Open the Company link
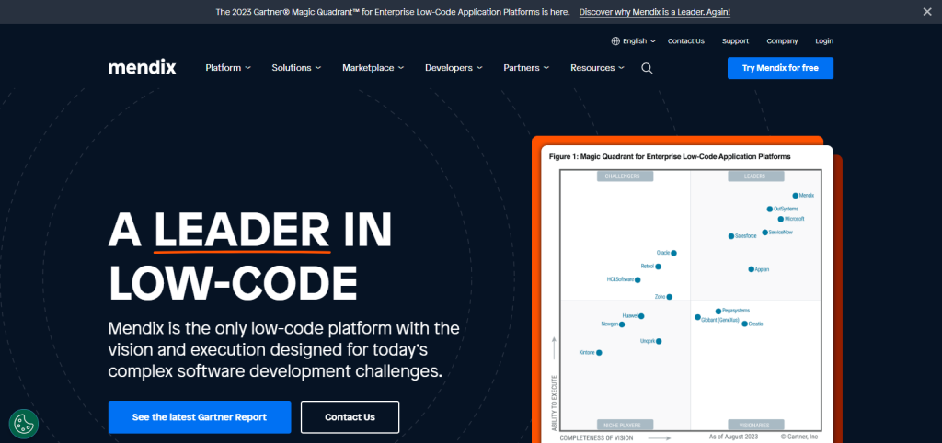 [x=782, y=41]
